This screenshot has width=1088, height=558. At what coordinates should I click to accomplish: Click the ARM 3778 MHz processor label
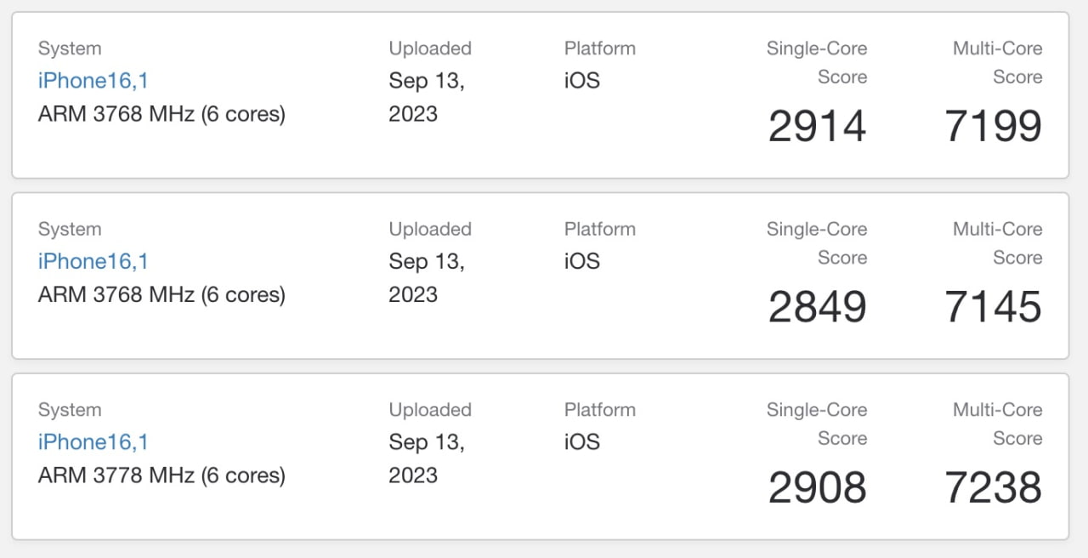pos(161,475)
